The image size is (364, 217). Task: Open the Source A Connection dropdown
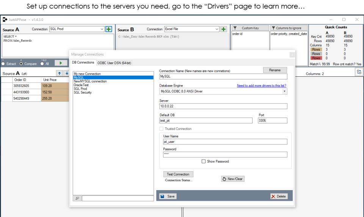tap(102, 29)
